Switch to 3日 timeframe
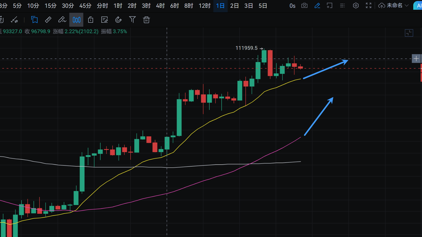422x237 pixels. 249,6
